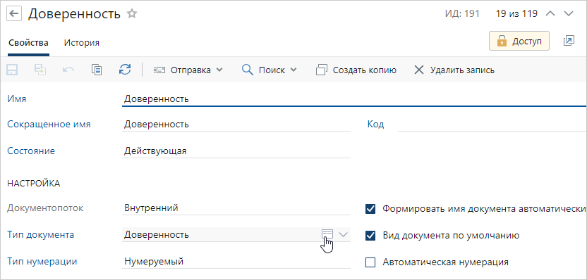Click the Состояние field value Действующая
The width and height of the screenshot is (587, 280).
[236, 151]
